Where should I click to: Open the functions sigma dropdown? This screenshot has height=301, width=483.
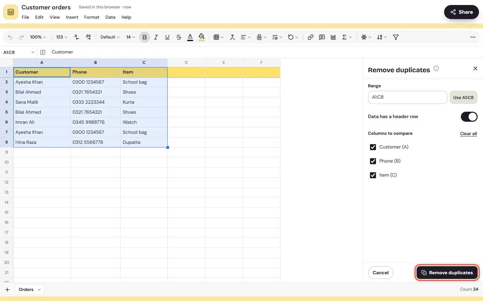[x=347, y=37]
